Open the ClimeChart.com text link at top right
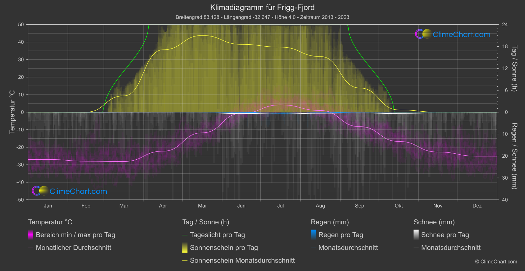The image size is (525, 271). [461, 34]
